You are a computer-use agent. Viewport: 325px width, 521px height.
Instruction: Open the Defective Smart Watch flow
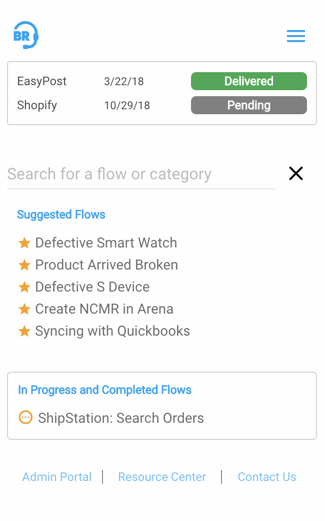(x=106, y=243)
